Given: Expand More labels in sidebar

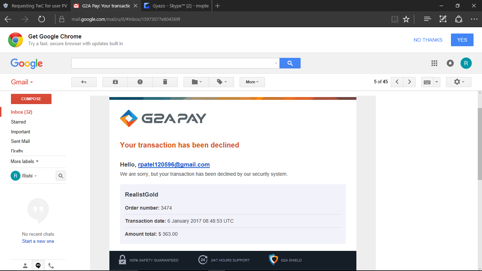Looking at the screenshot, I should [25, 161].
